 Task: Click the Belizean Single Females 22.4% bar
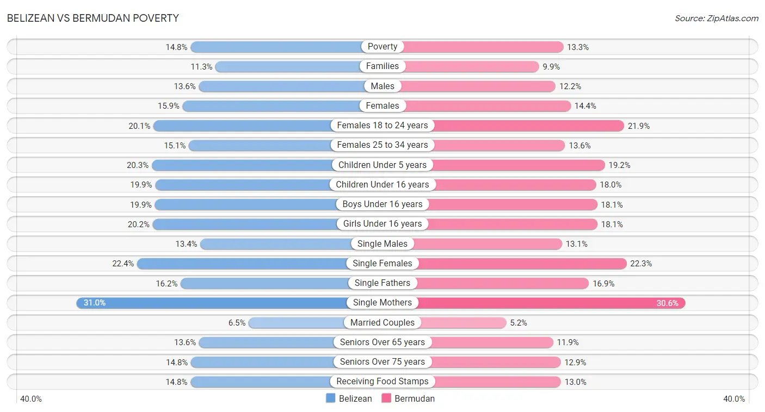pos(260,264)
